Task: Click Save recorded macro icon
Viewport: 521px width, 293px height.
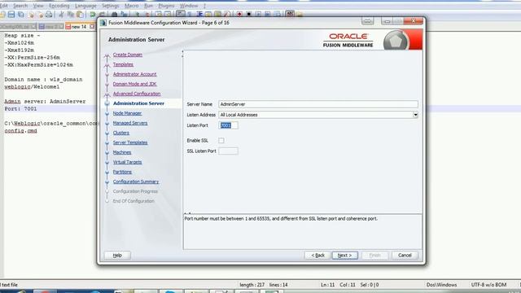Action: click(277, 15)
